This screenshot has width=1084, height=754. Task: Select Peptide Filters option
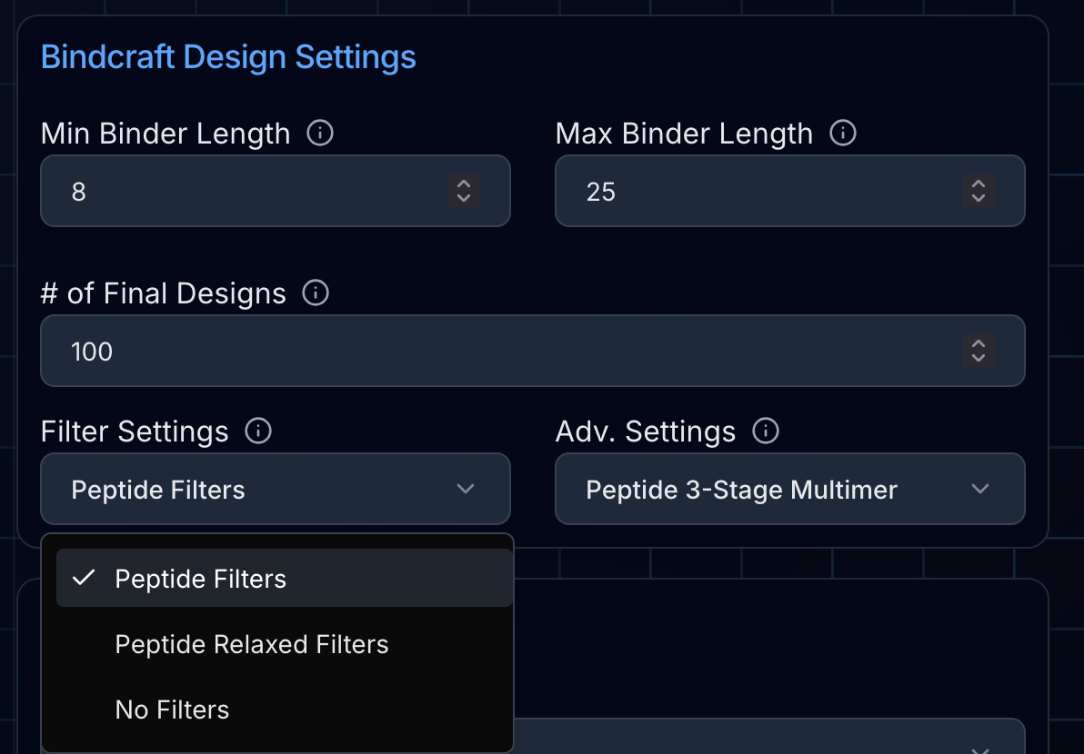click(x=284, y=578)
